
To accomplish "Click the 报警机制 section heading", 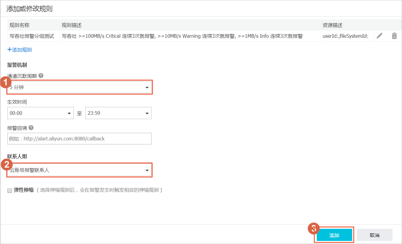I will coord(17,65).
